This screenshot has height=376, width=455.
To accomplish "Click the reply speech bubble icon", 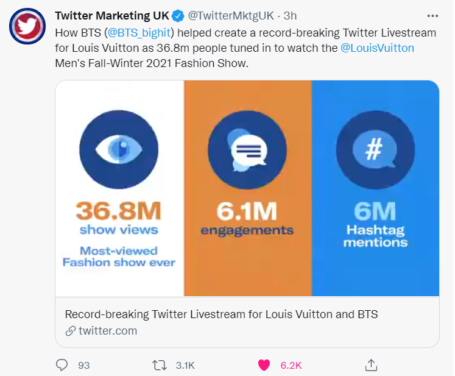I will pos(62,365).
